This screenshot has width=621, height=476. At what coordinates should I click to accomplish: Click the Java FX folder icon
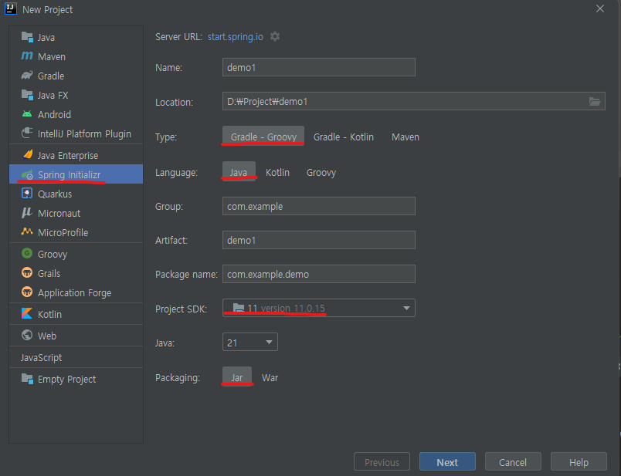27,95
